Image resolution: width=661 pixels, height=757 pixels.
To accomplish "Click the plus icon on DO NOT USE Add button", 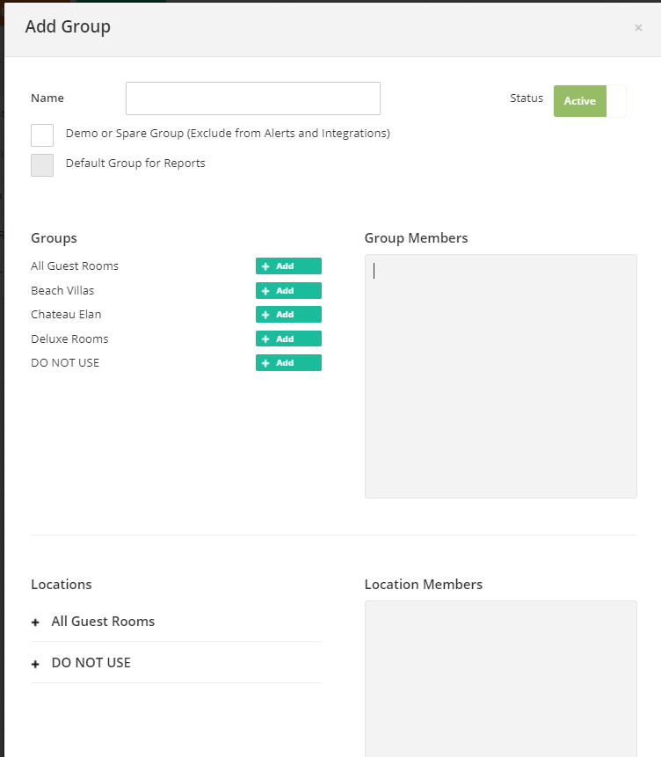I will tap(265, 362).
